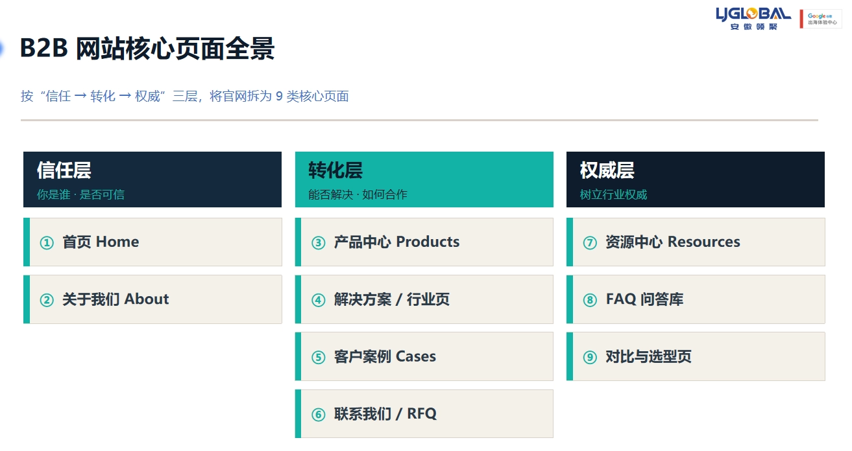Click the subtitle 你是谁 · 是否可信
This screenshot has height=451, width=852.
80,194
